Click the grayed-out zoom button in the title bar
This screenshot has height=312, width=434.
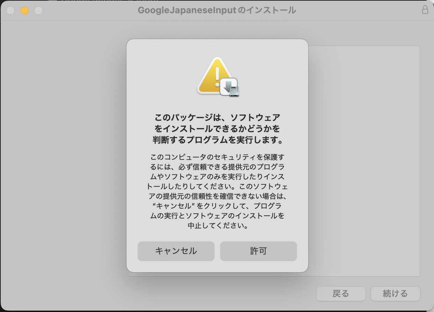[38, 10]
